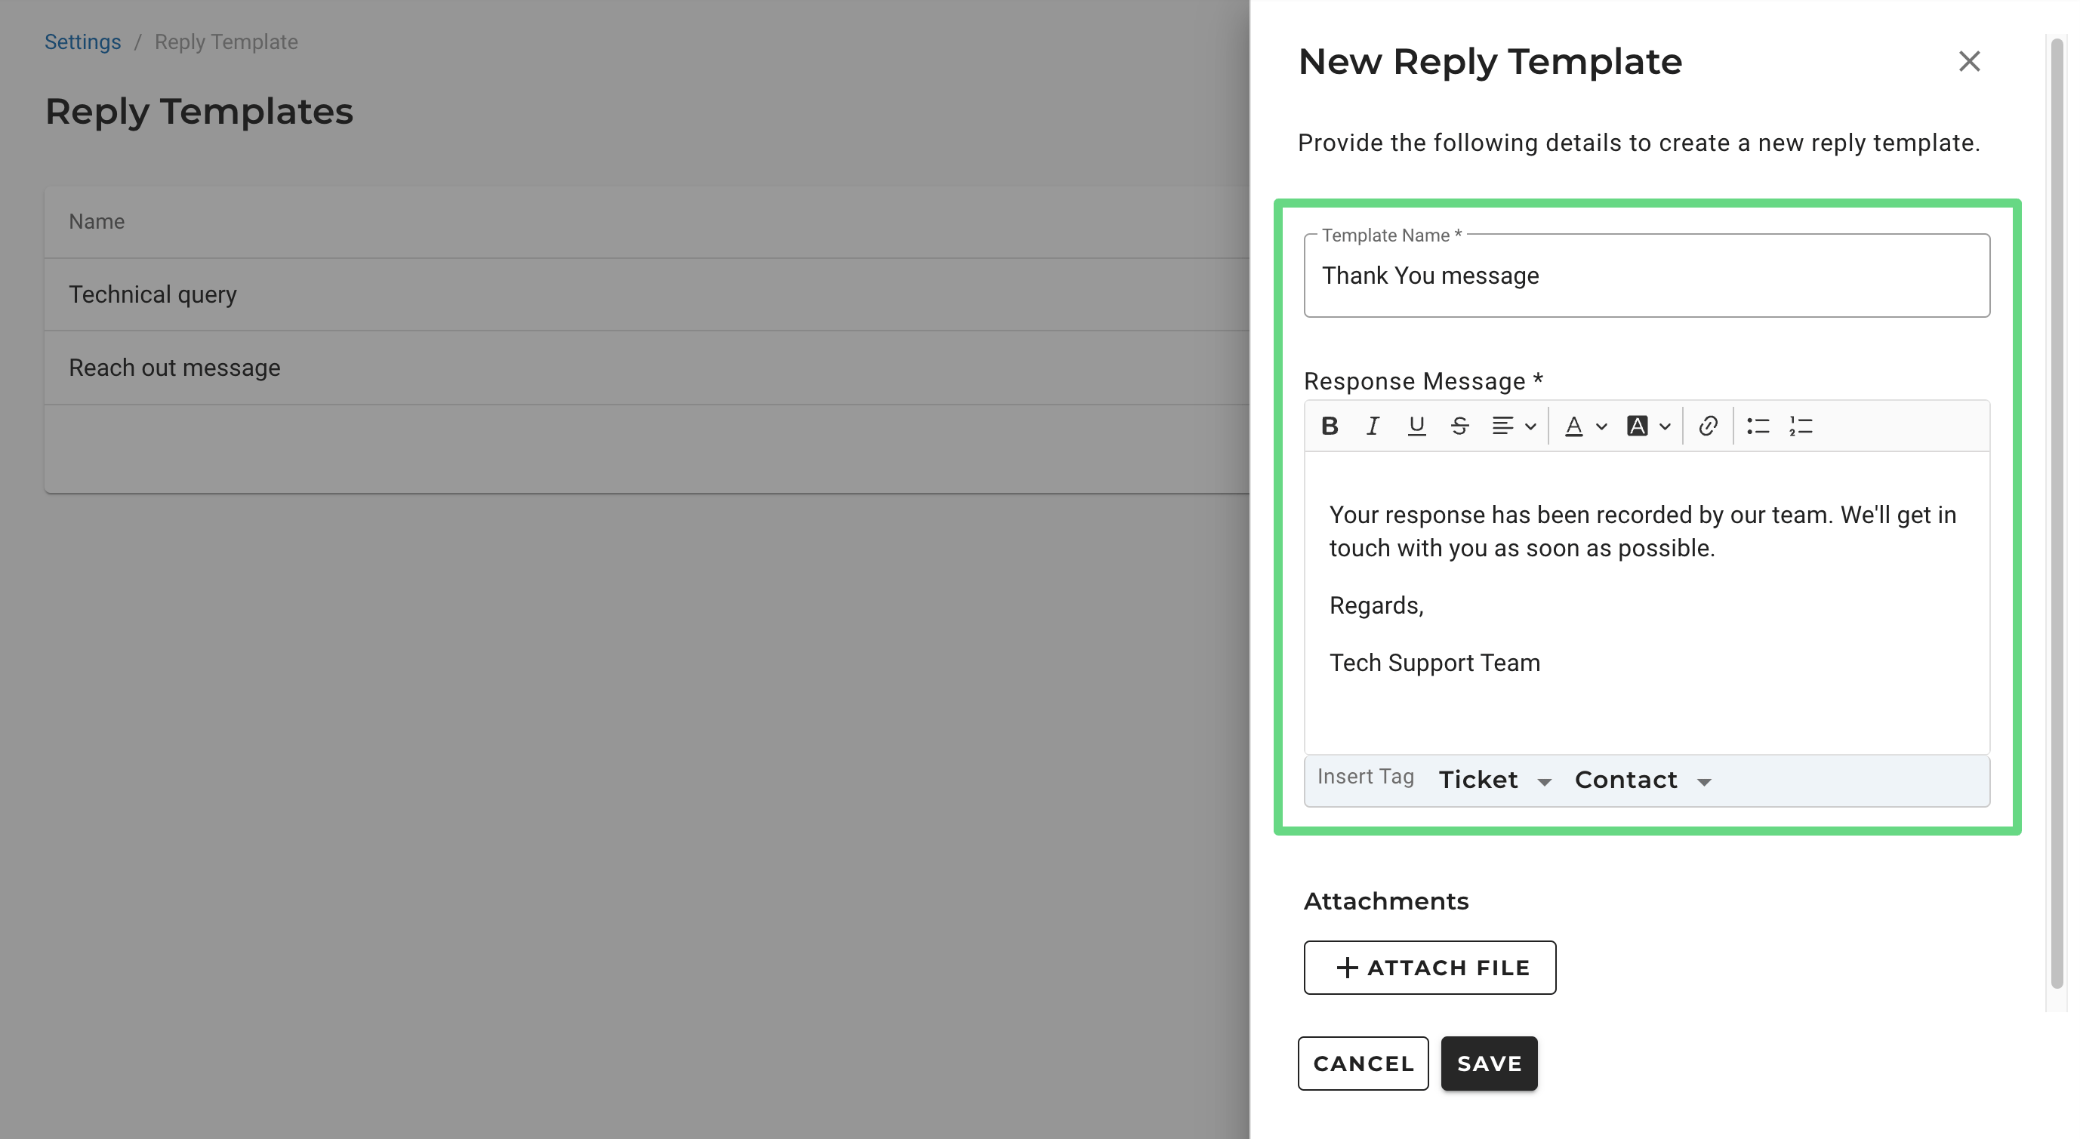Screen dimensions: 2080x1139
Task: Apply strikethrough formatting
Action: pyautogui.click(x=1459, y=426)
